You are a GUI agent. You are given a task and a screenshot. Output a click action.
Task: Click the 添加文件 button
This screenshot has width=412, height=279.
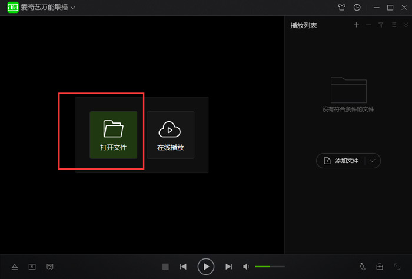coord(341,161)
